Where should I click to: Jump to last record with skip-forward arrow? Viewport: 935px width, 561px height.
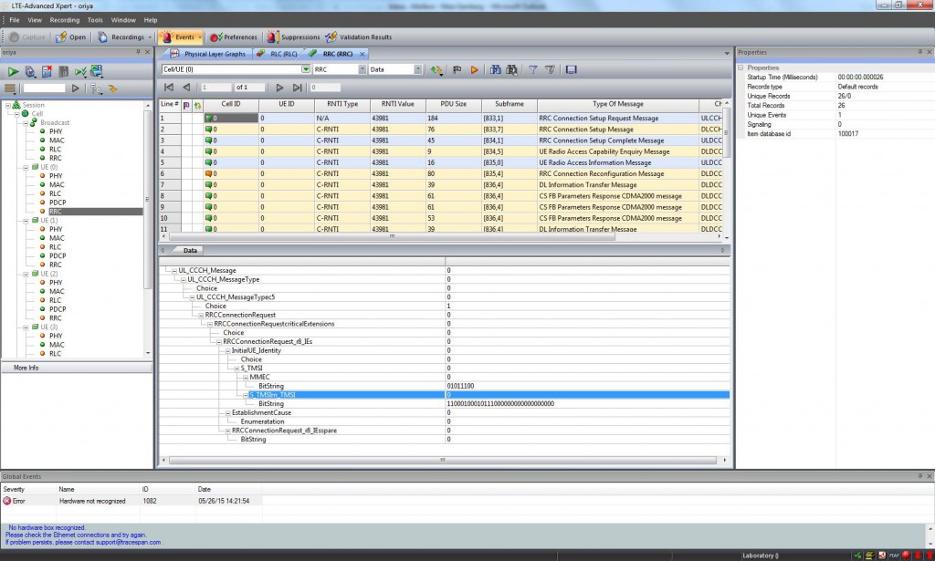(x=297, y=88)
